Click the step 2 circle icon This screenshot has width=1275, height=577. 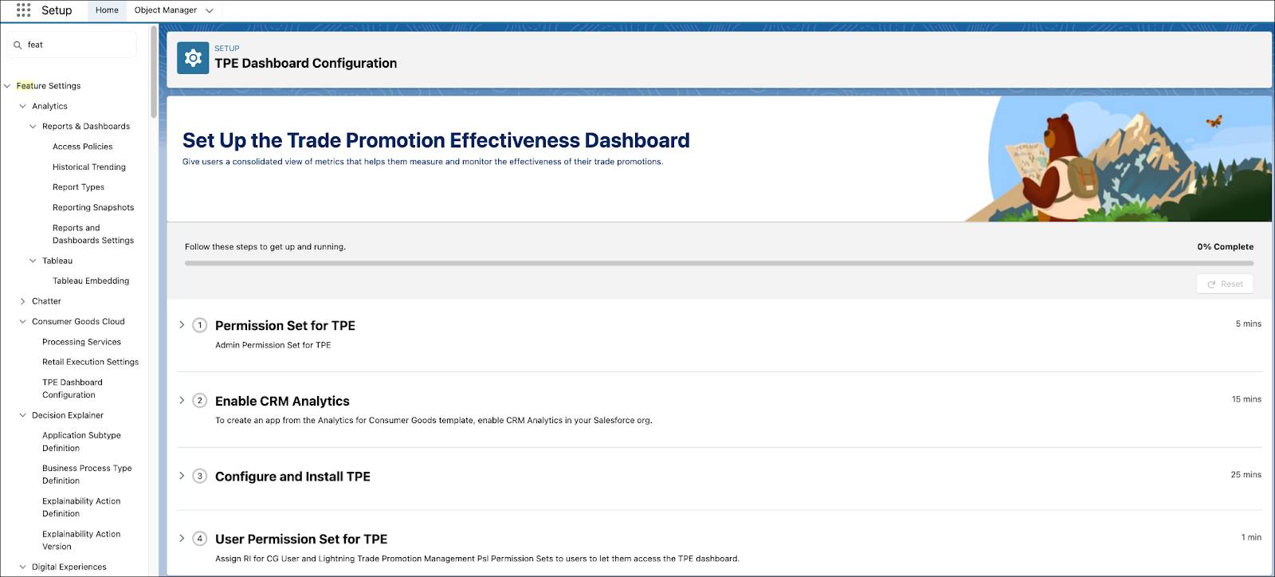pos(200,401)
